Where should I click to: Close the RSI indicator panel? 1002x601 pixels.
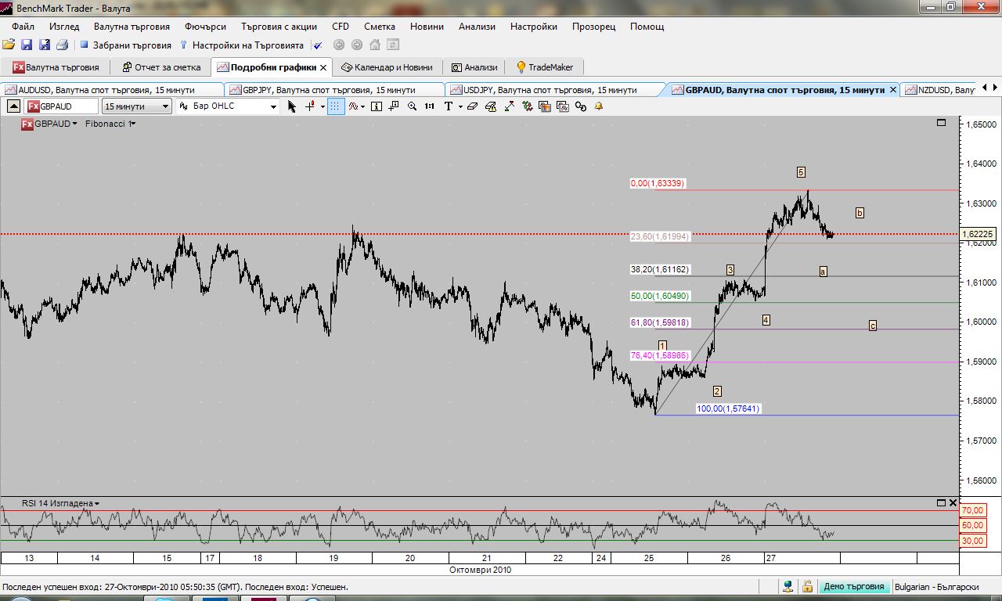point(953,502)
